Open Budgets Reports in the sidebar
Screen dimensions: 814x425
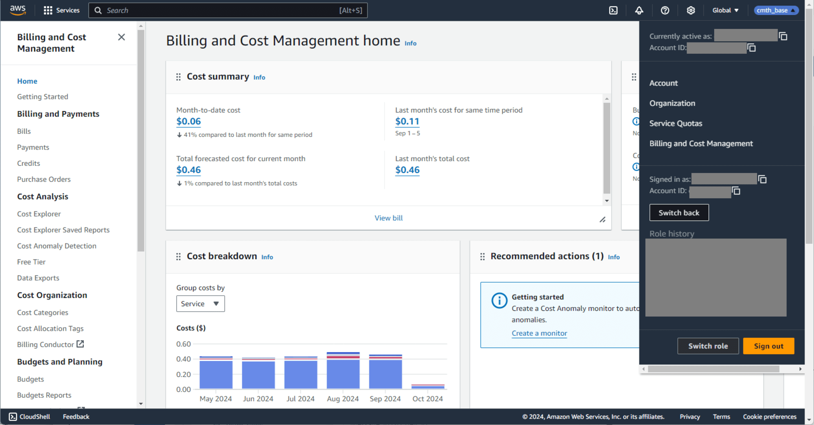click(44, 395)
